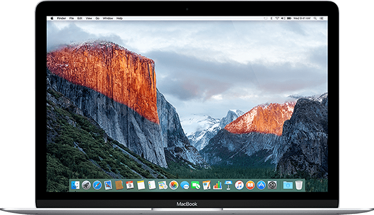374x215 pixels.
Task: Open the Help menu
Action: point(119,18)
